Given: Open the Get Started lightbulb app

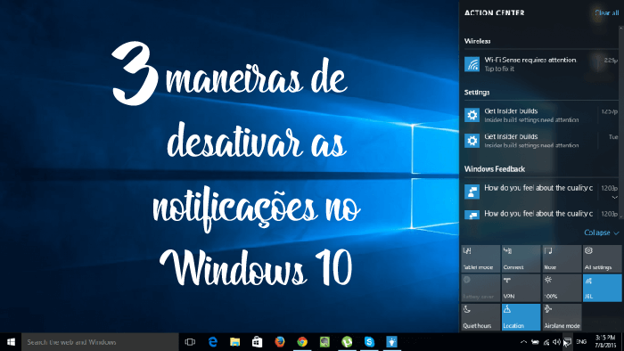Looking at the screenshot, I should click(x=392, y=342).
